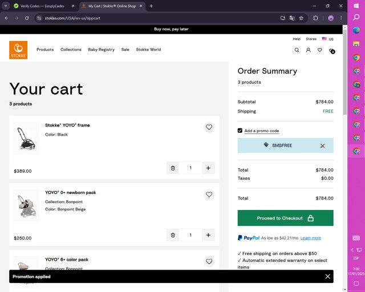
Task: Open a new browser tab
Action: tap(151, 6)
